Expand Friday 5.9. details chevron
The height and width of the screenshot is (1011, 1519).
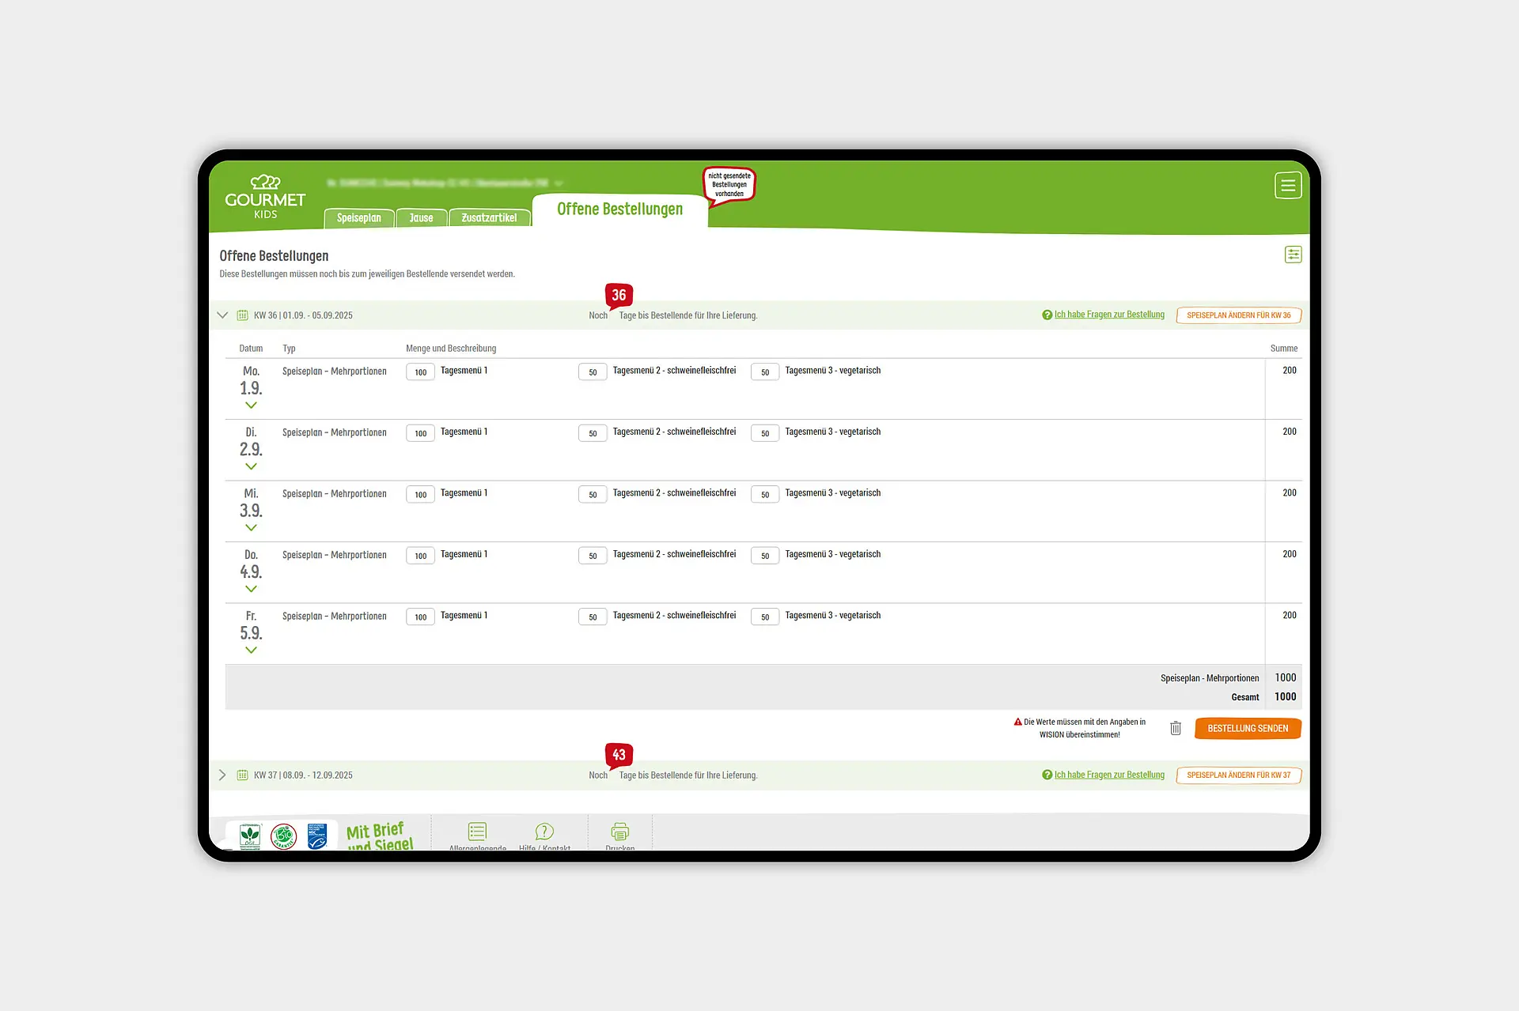251,651
